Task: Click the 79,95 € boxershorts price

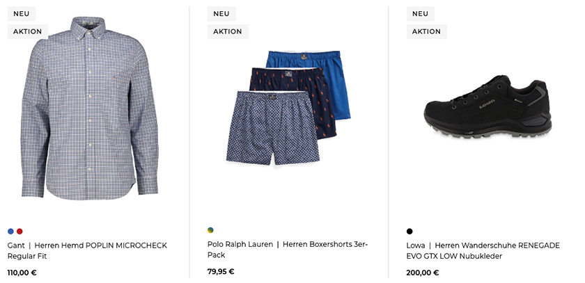Action: point(221,271)
